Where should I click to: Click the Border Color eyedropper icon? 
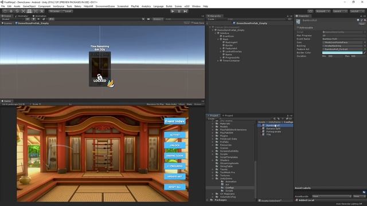(365, 53)
